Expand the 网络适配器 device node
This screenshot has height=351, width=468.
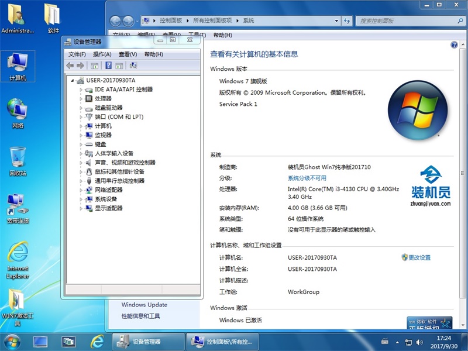(x=81, y=190)
